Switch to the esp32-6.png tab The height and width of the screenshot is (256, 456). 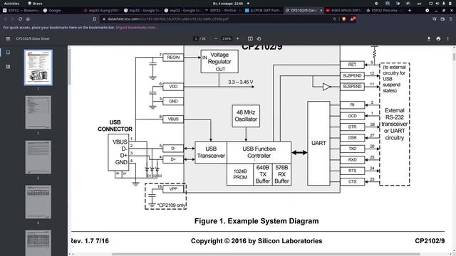coord(101,11)
